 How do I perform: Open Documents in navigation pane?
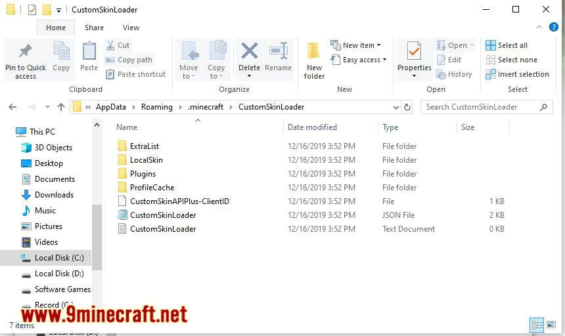[x=55, y=179]
